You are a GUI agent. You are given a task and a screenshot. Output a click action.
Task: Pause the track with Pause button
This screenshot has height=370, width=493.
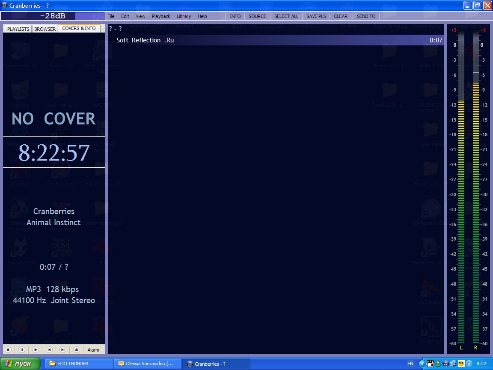tap(22, 349)
